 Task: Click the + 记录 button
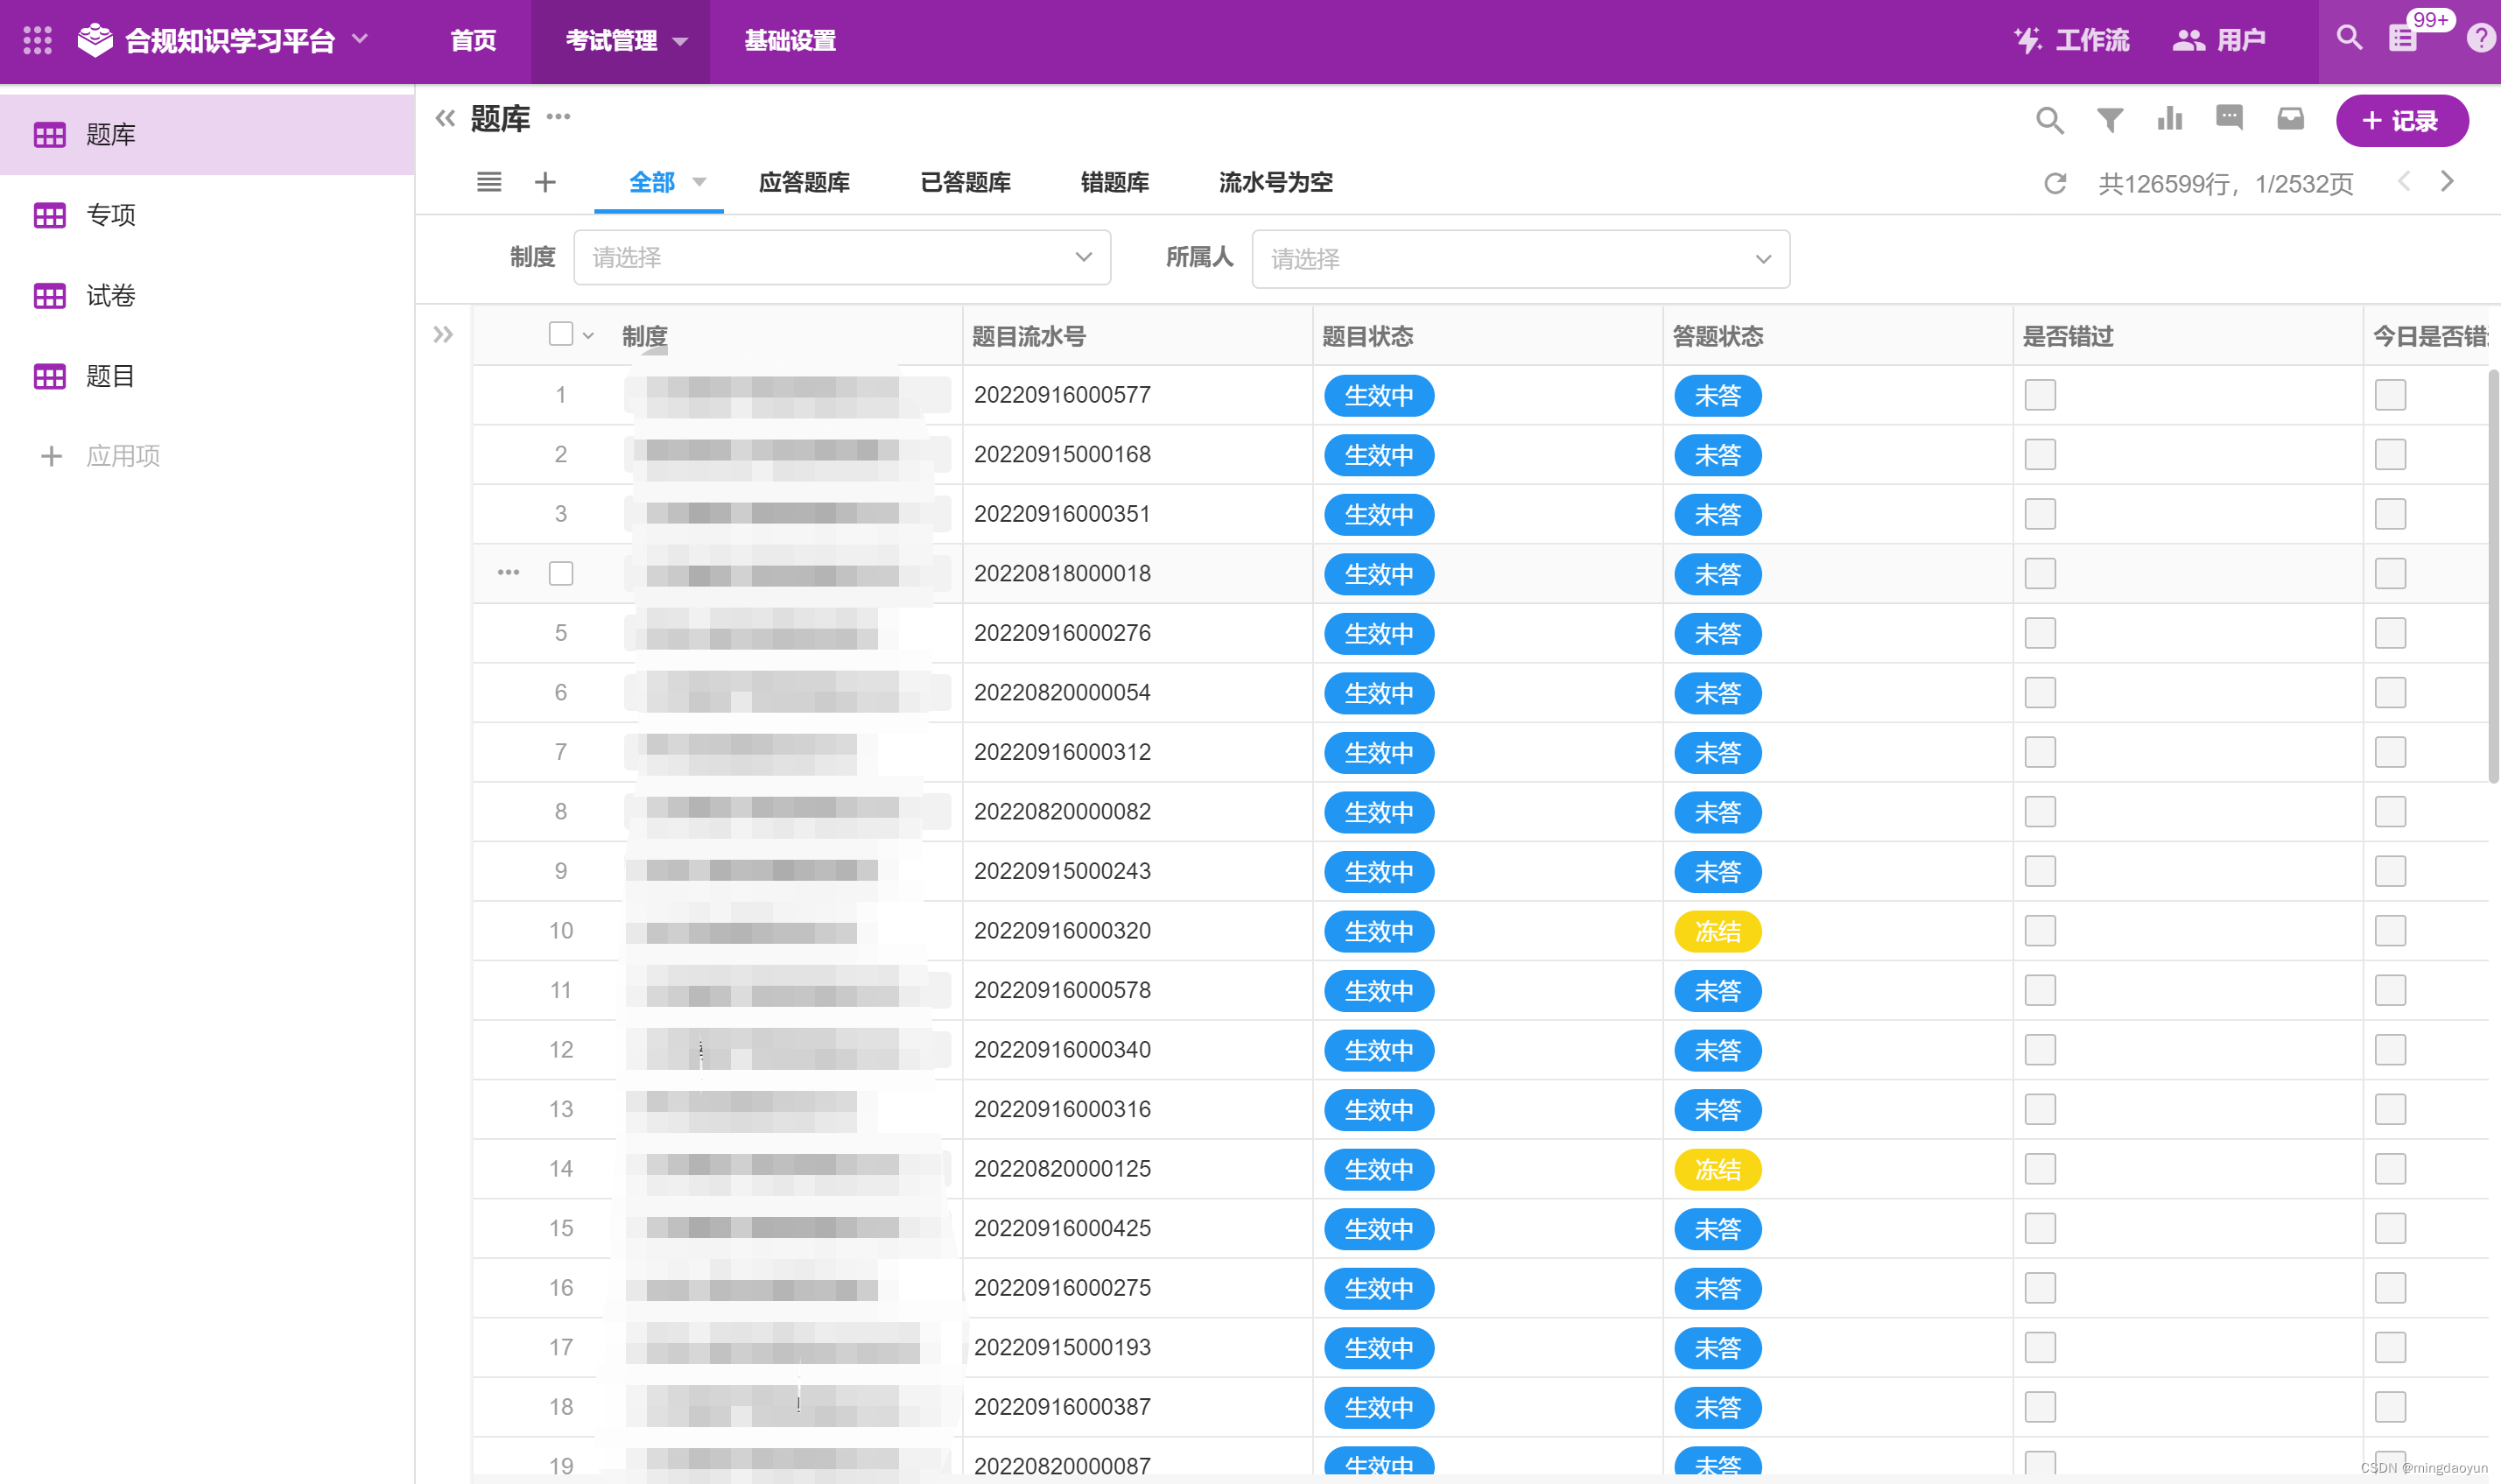click(x=2401, y=121)
